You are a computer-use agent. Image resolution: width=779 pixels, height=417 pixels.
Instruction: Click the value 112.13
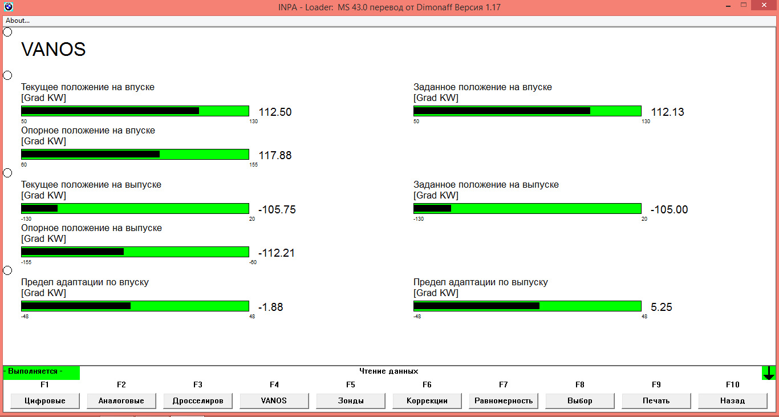pos(668,112)
